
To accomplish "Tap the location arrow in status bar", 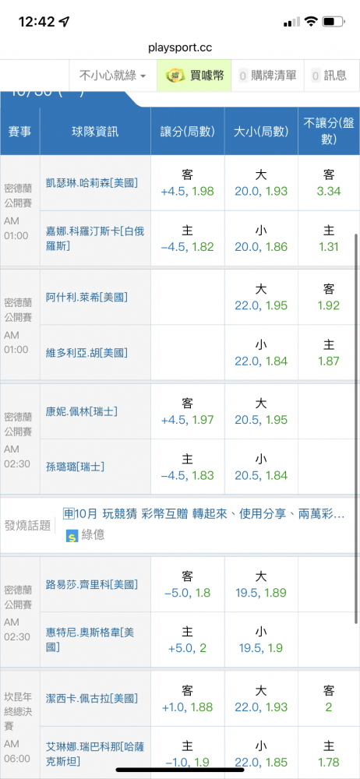I will tap(64, 21).
